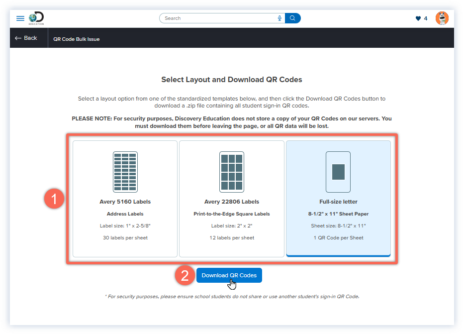Click the magnifying glass search icon
Viewport: 464px width, 335px height.
coord(292,18)
